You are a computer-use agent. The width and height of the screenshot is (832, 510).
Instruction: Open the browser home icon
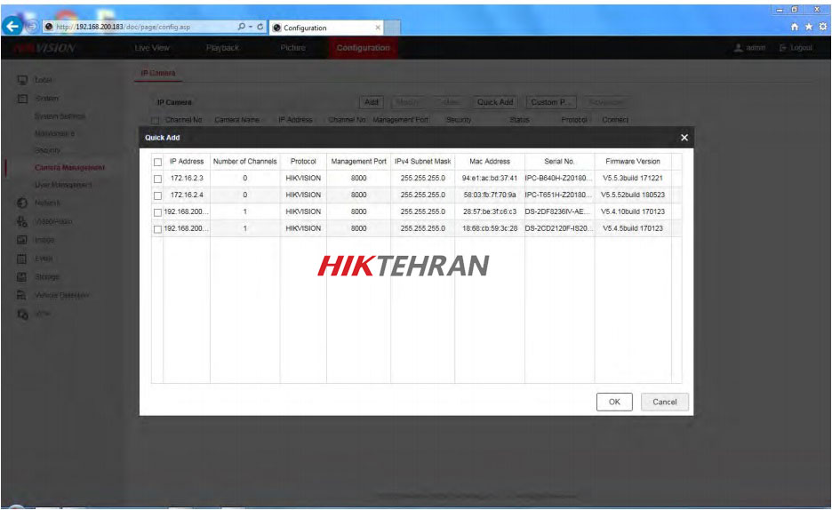tap(795, 27)
